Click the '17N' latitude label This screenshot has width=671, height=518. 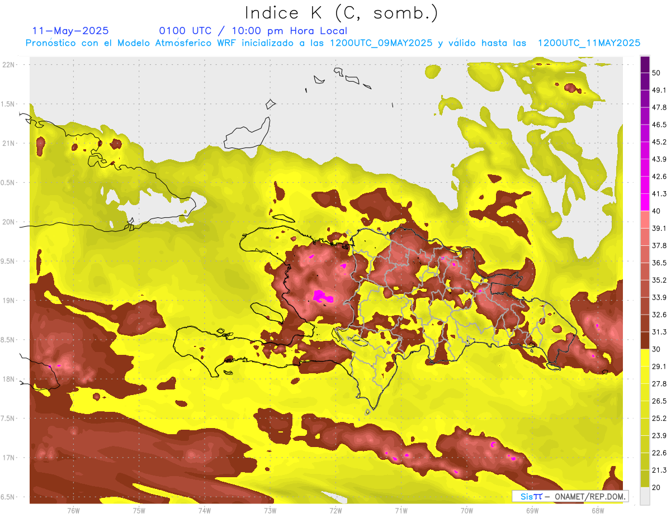click(x=9, y=458)
